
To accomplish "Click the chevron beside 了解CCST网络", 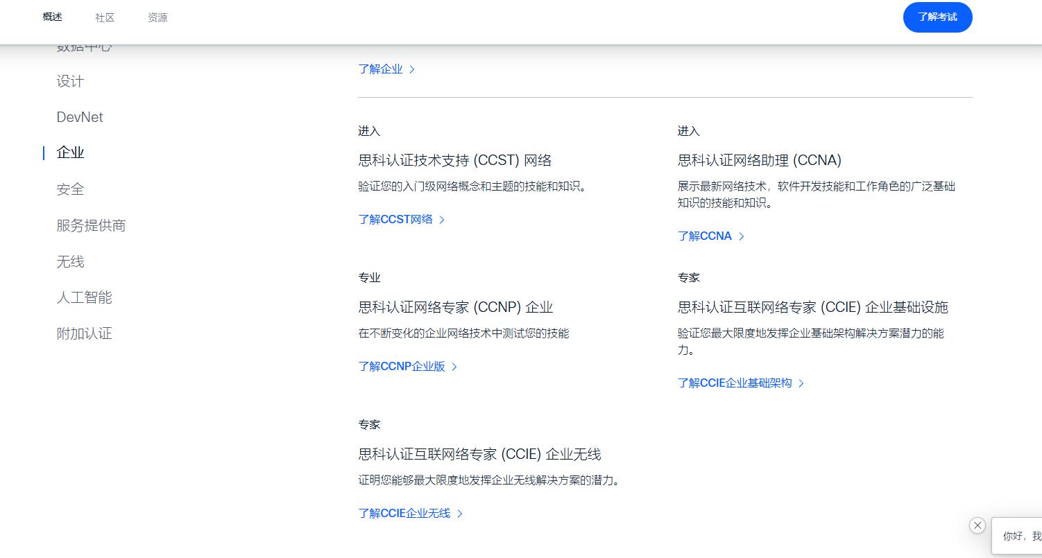I will coord(442,220).
